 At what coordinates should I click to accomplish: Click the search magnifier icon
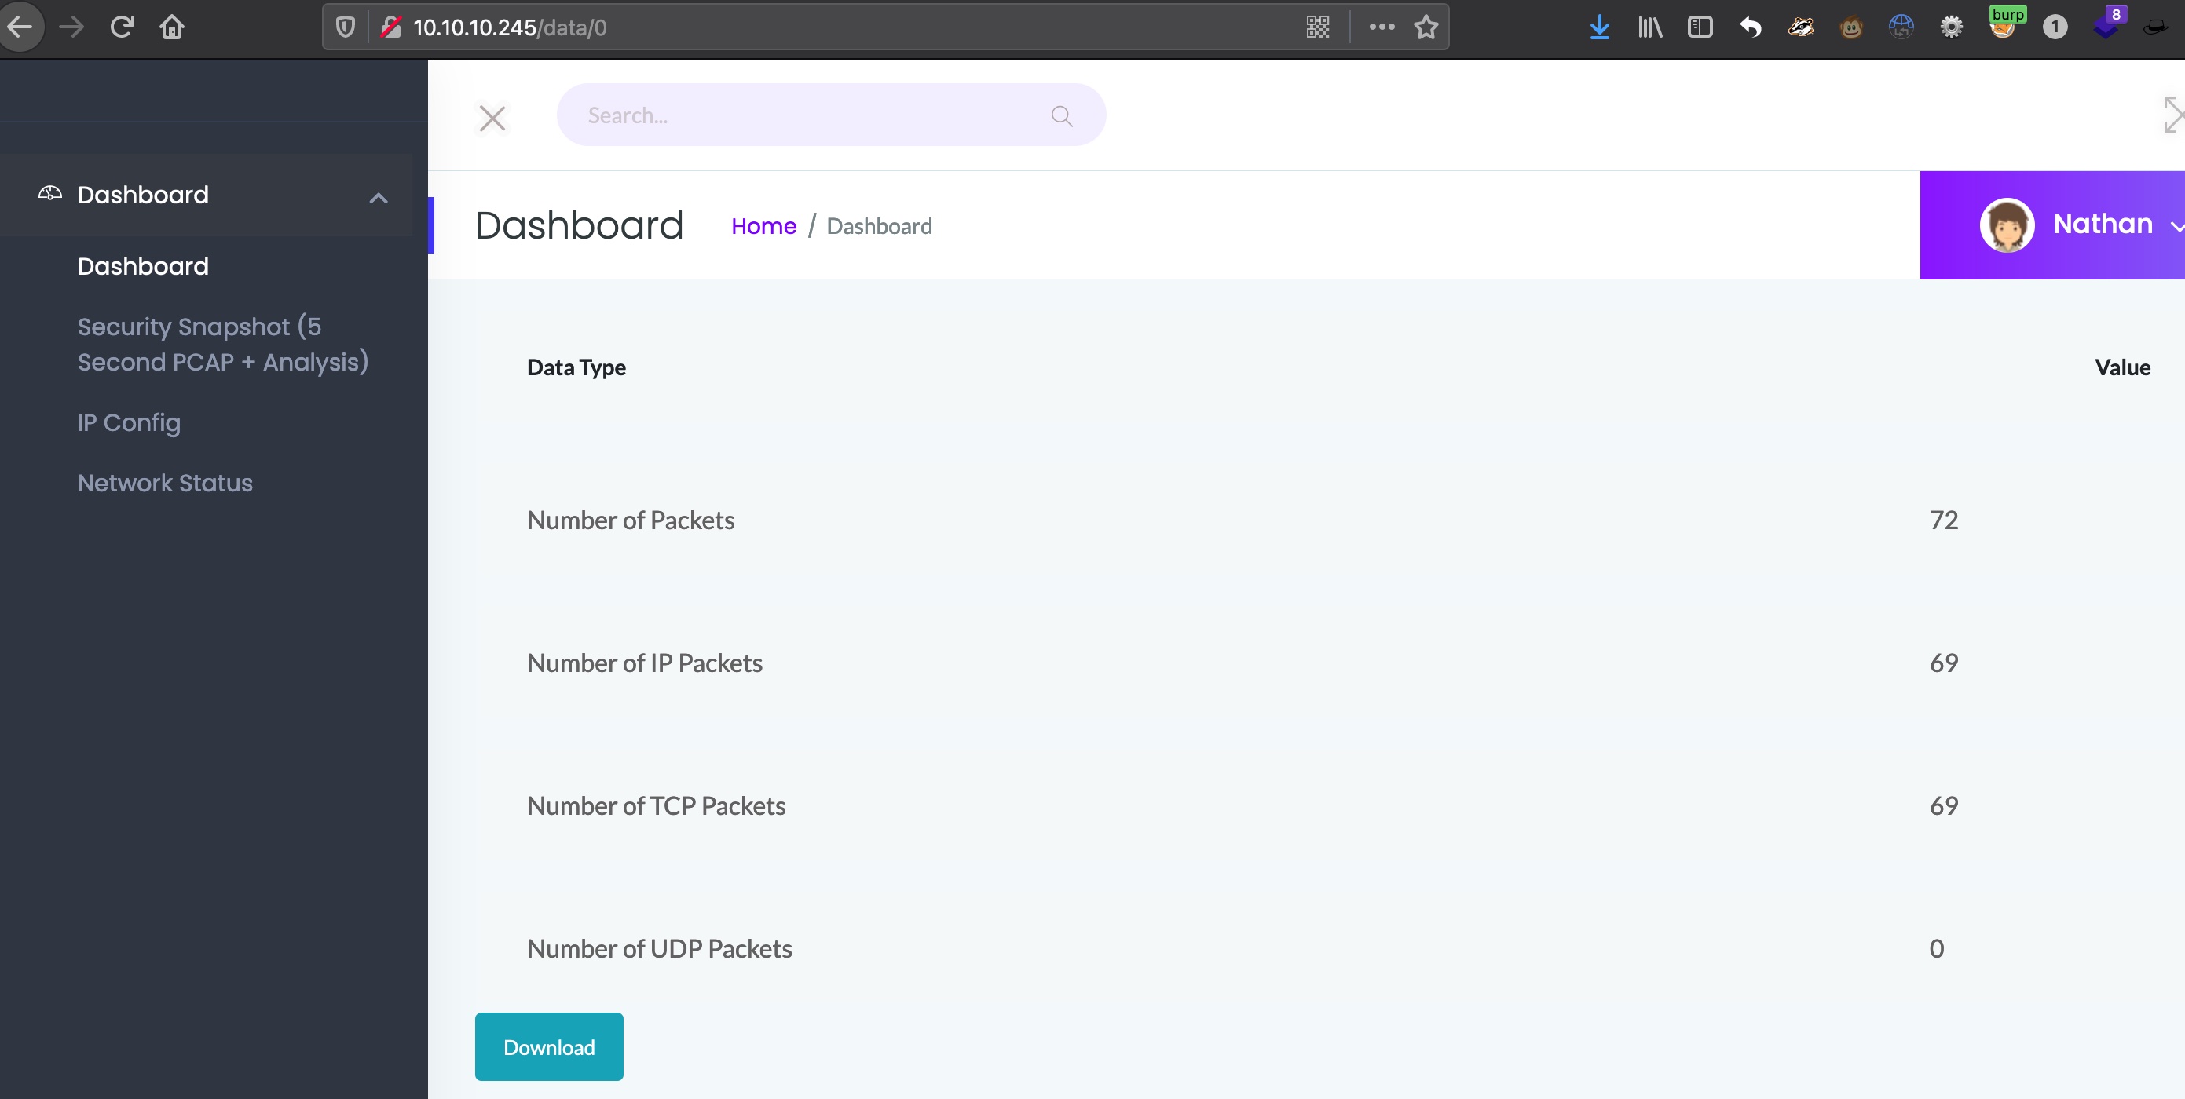1061,115
